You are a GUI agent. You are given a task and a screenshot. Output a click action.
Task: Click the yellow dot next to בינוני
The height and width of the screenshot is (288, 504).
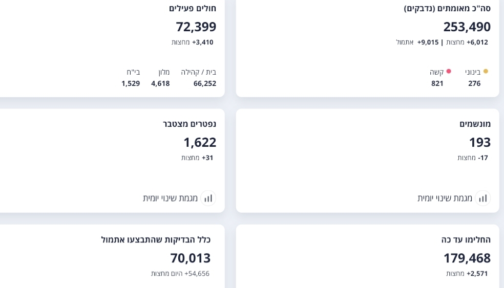click(x=486, y=72)
